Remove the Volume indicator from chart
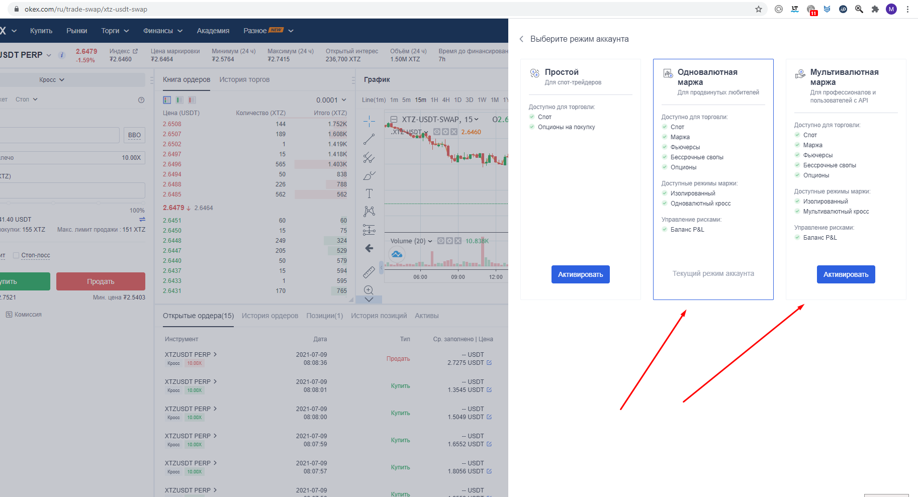The height and width of the screenshot is (497, 918). coord(458,241)
